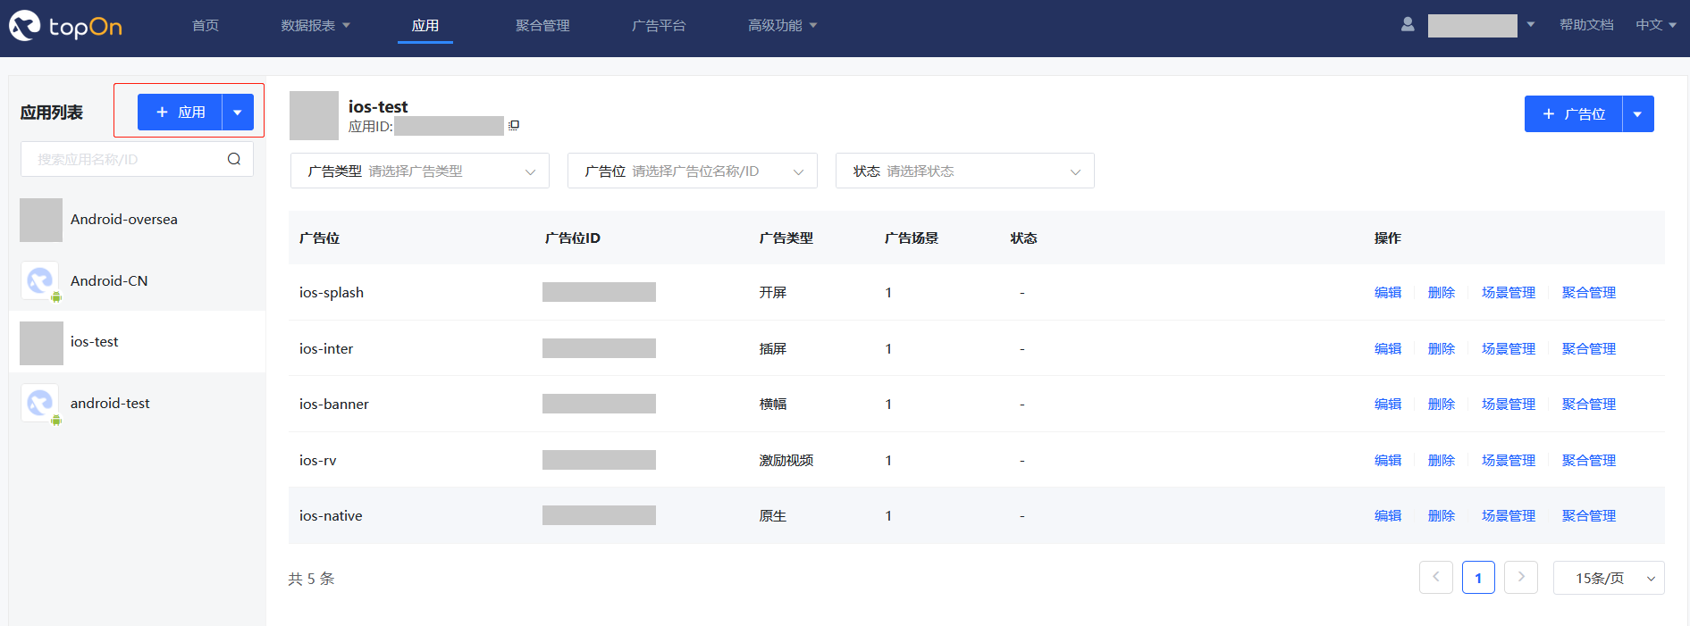The image size is (1690, 626).
Task: Expand the 高级功能 menu
Action: coord(783,25)
